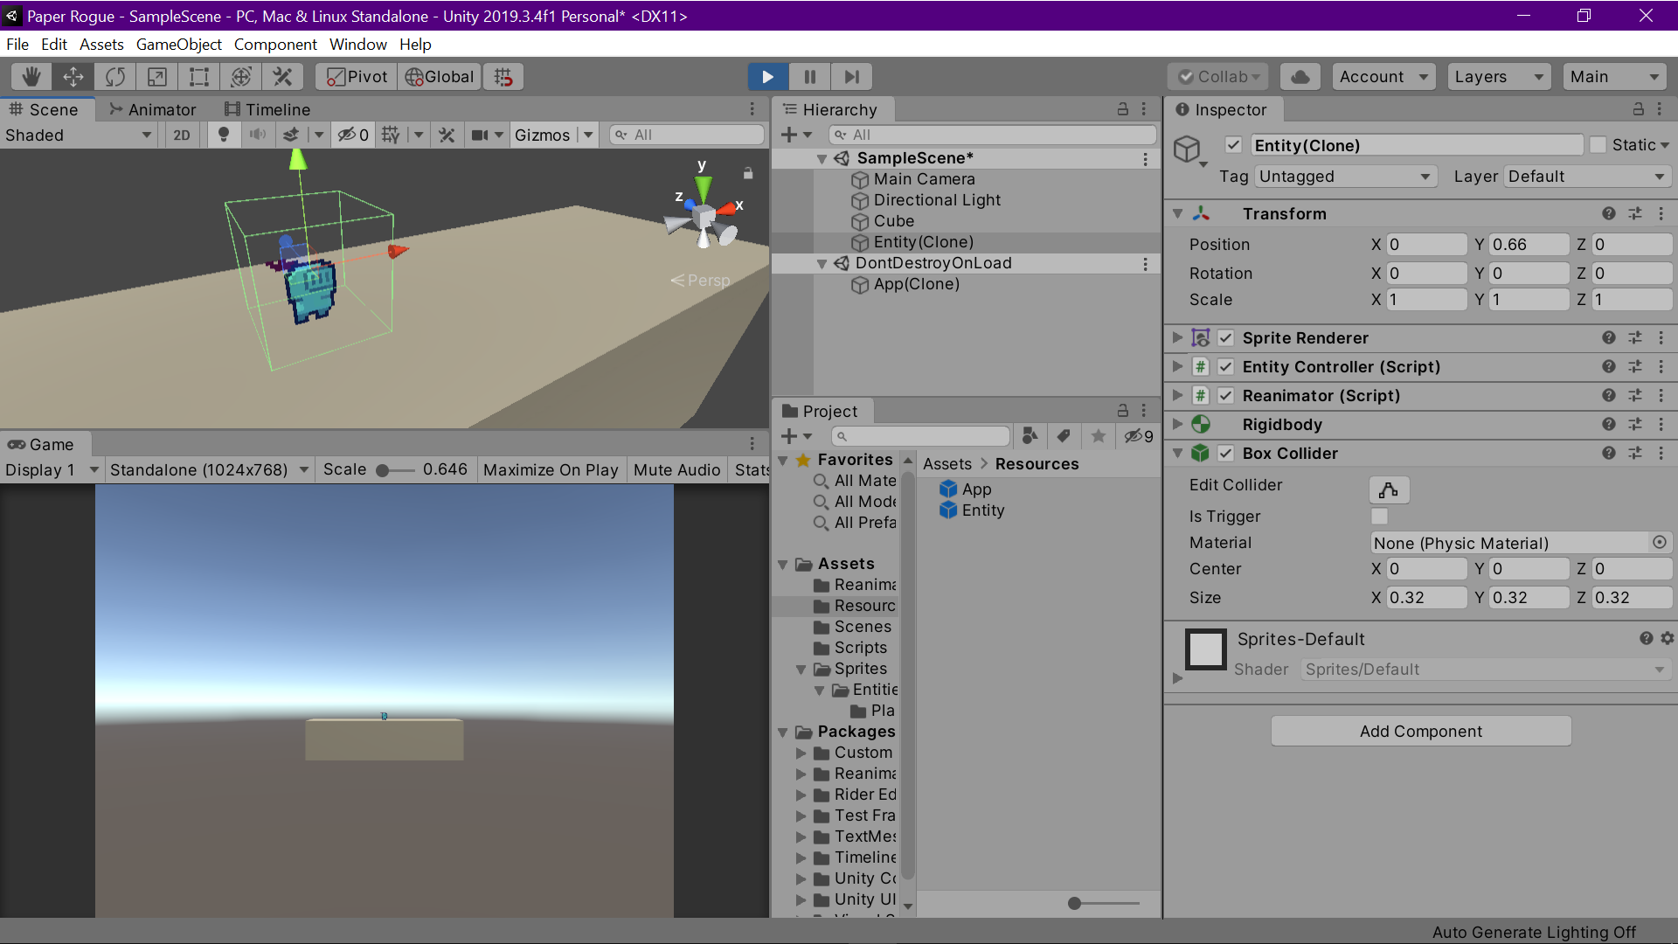Click the Add Component button

pyautogui.click(x=1420, y=732)
